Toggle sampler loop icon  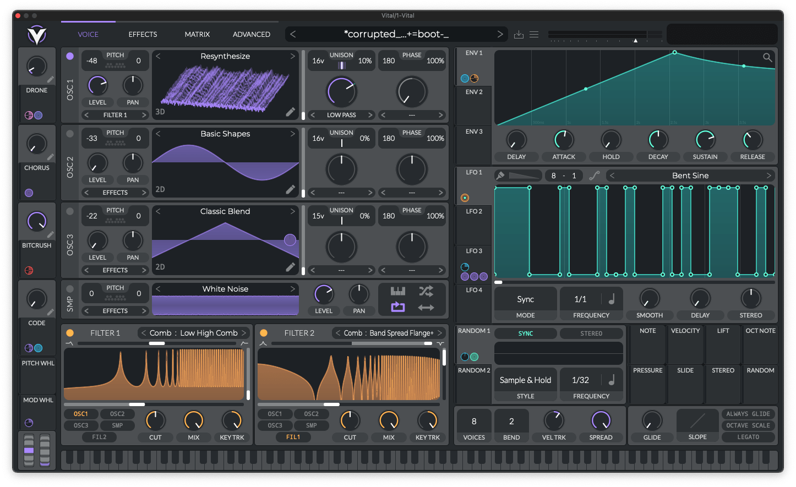tap(398, 307)
